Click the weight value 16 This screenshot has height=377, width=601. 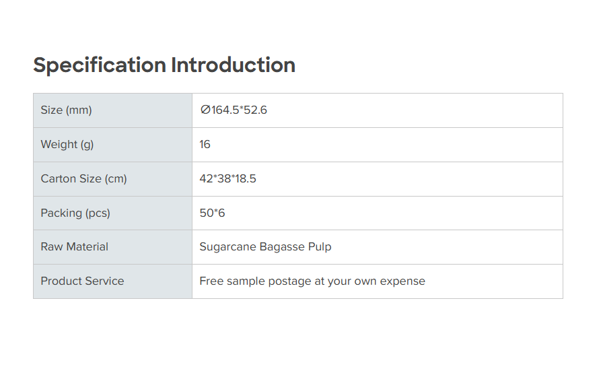pos(205,145)
